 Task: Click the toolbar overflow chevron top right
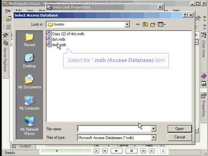coord(205,18)
